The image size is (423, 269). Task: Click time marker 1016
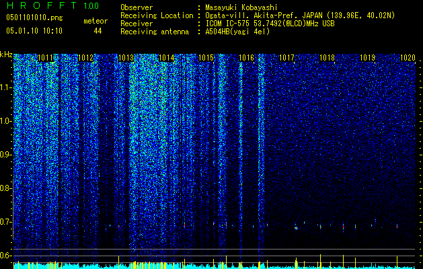click(x=247, y=58)
